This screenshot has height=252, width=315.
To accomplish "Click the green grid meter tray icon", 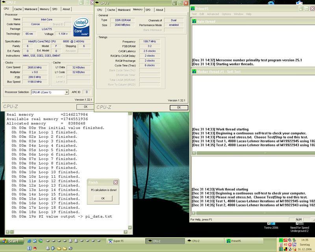I will coord(281,249).
